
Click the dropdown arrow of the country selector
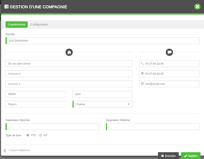128,104
